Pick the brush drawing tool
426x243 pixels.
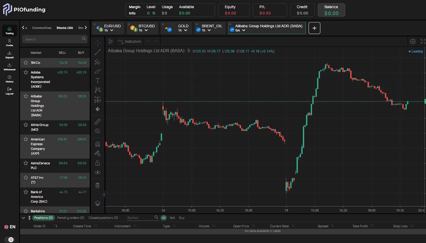pos(98,71)
